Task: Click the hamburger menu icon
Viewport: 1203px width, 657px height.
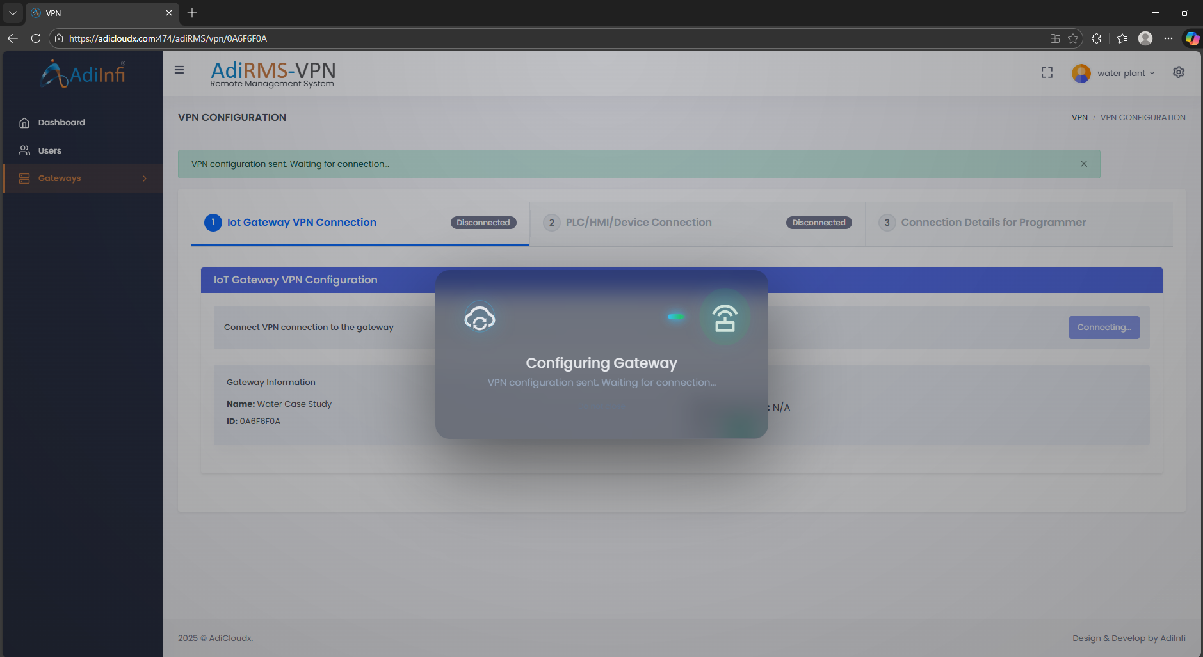Action: [179, 70]
